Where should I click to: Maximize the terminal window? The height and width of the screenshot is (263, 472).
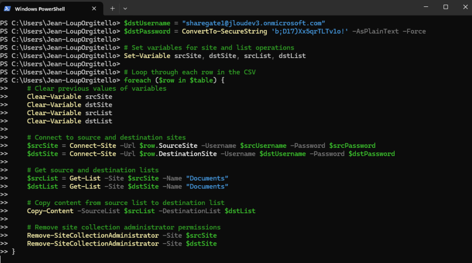pyautogui.click(x=446, y=7)
